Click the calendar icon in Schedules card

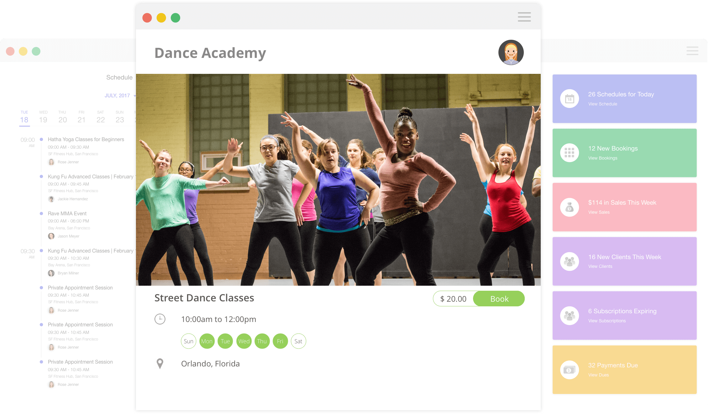tap(570, 99)
